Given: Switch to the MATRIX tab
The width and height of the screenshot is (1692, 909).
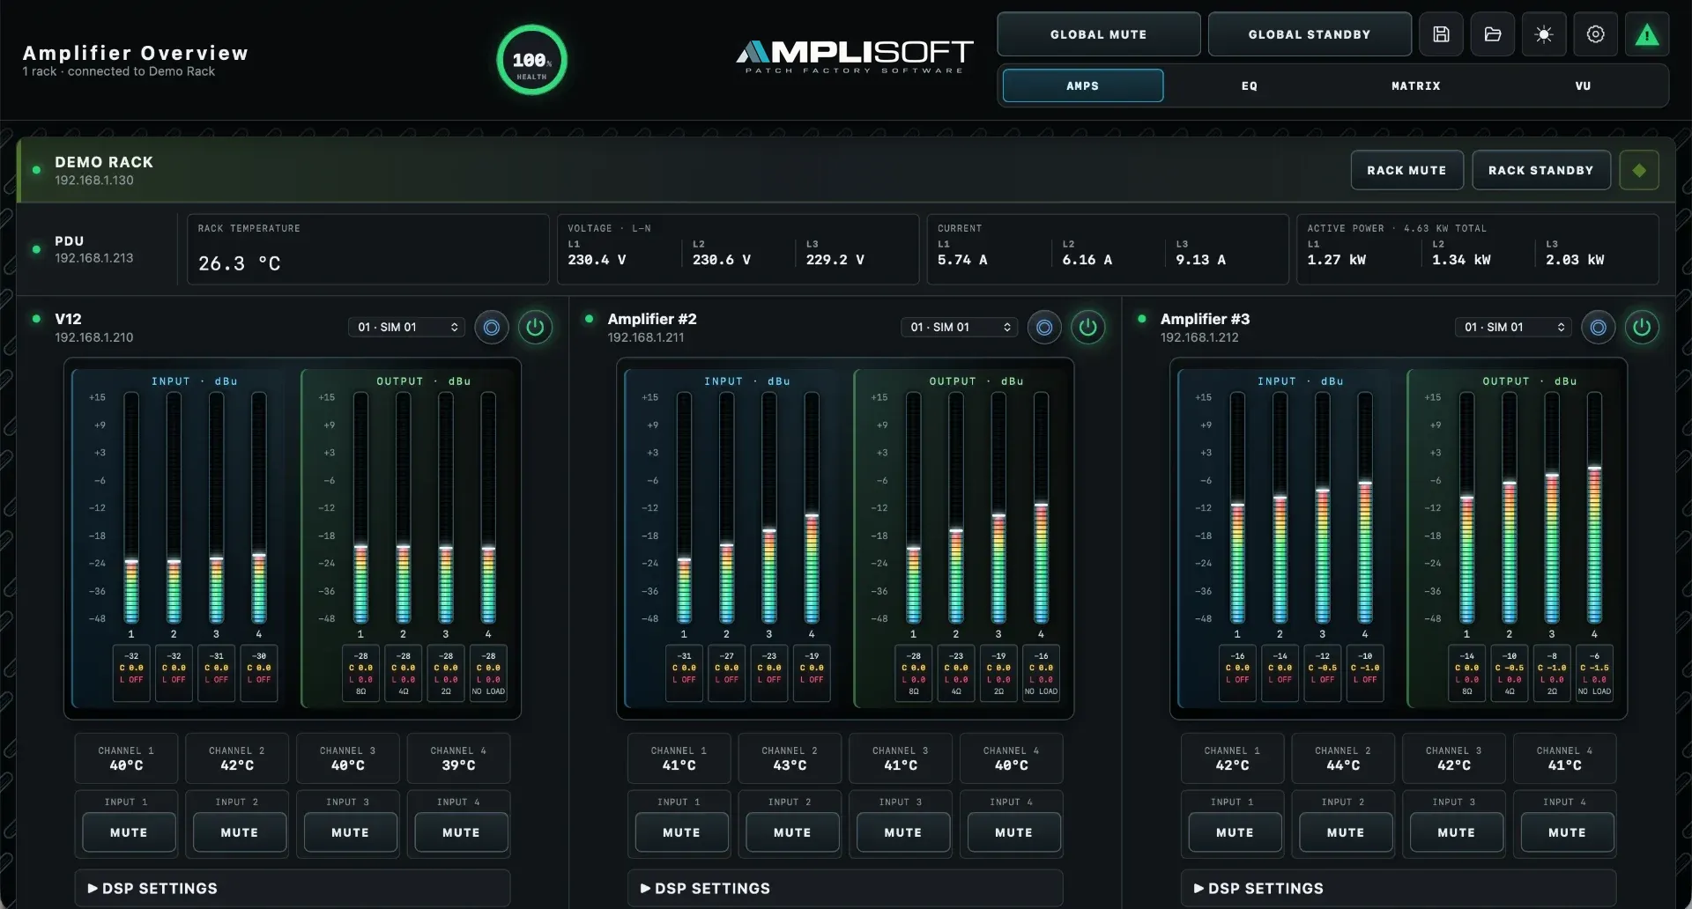Looking at the screenshot, I should point(1416,85).
